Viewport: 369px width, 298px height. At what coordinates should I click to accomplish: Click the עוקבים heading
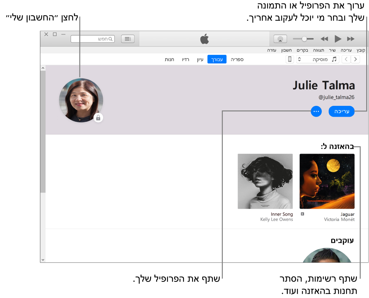(342, 240)
